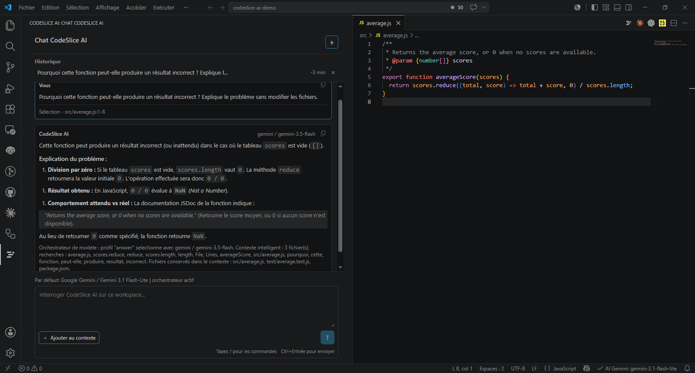Viewport: 695px width, 373px height.
Task: Close the average.js tab
Action: [398, 23]
